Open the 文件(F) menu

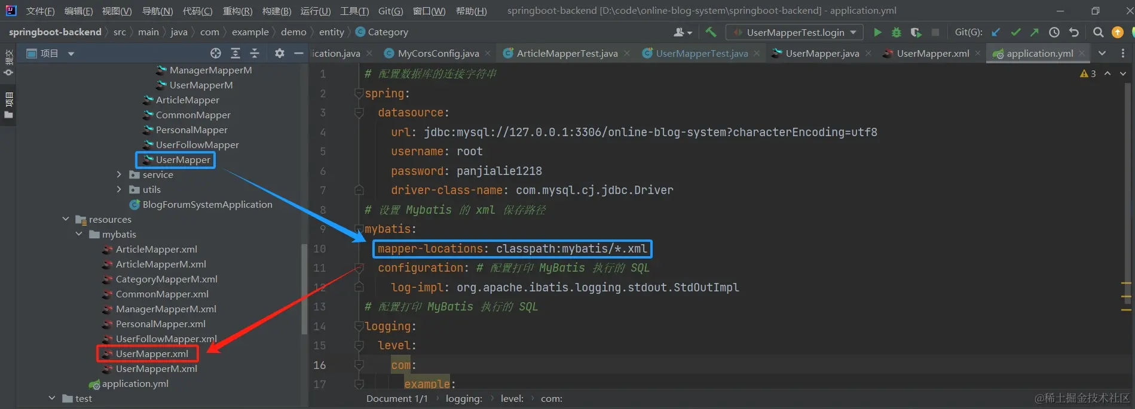click(x=40, y=11)
